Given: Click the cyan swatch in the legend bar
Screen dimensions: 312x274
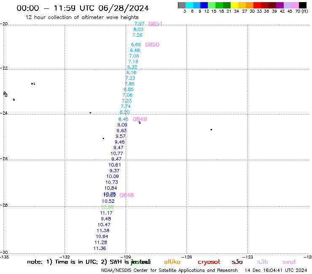Looking at the screenshot, I should pyautogui.click(x=189, y=5).
